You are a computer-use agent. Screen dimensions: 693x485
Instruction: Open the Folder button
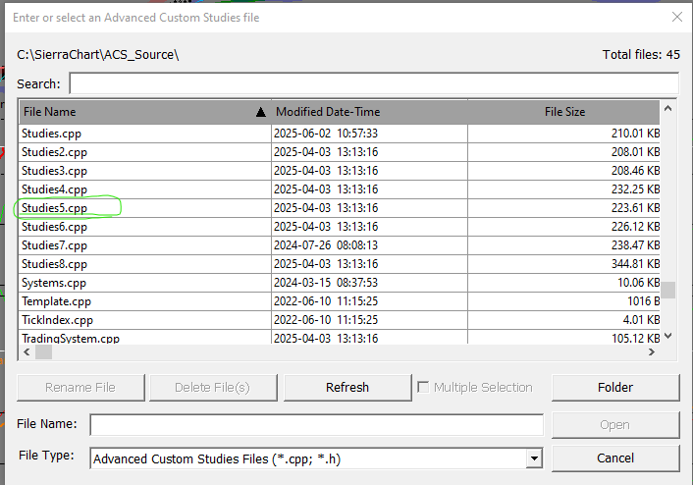[615, 387]
